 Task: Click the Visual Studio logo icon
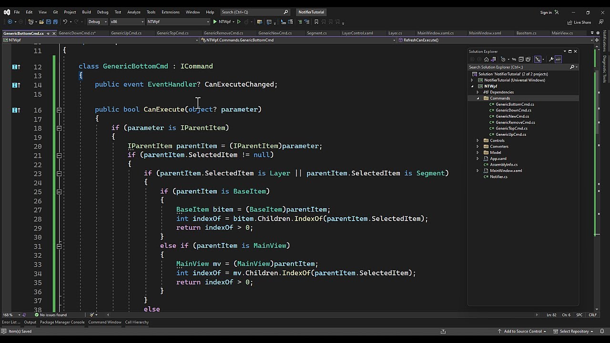pyautogui.click(x=6, y=12)
